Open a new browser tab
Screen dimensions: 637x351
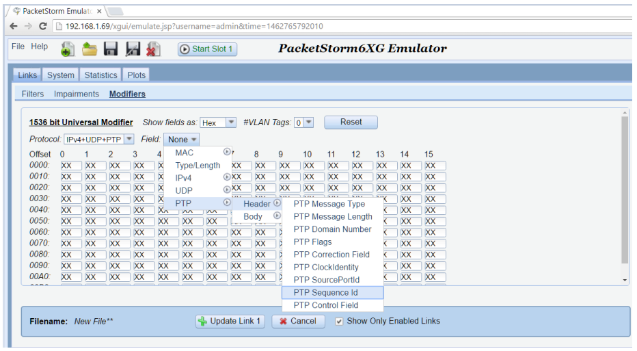(x=116, y=11)
